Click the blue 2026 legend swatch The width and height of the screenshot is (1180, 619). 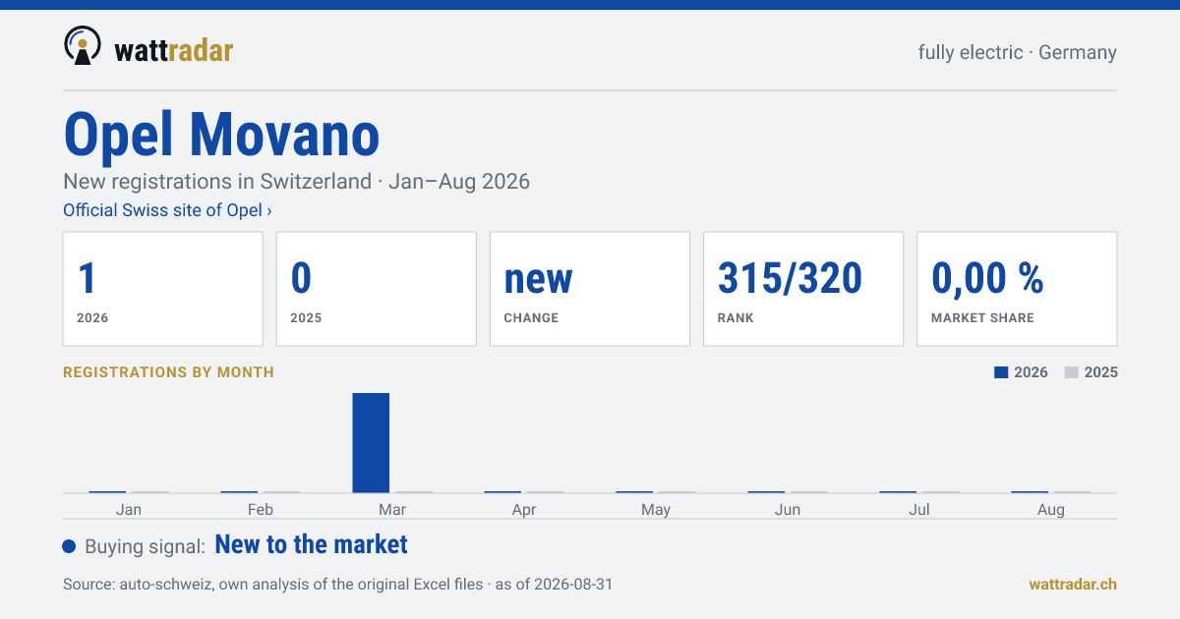[1001, 372]
